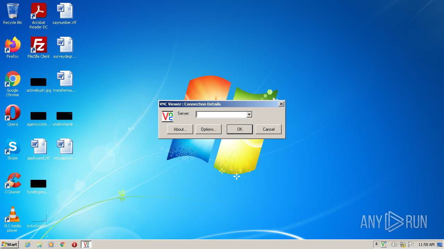Select the understandr... file icon
The width and height of the screenshot is (444, 249).
(65, 119)
